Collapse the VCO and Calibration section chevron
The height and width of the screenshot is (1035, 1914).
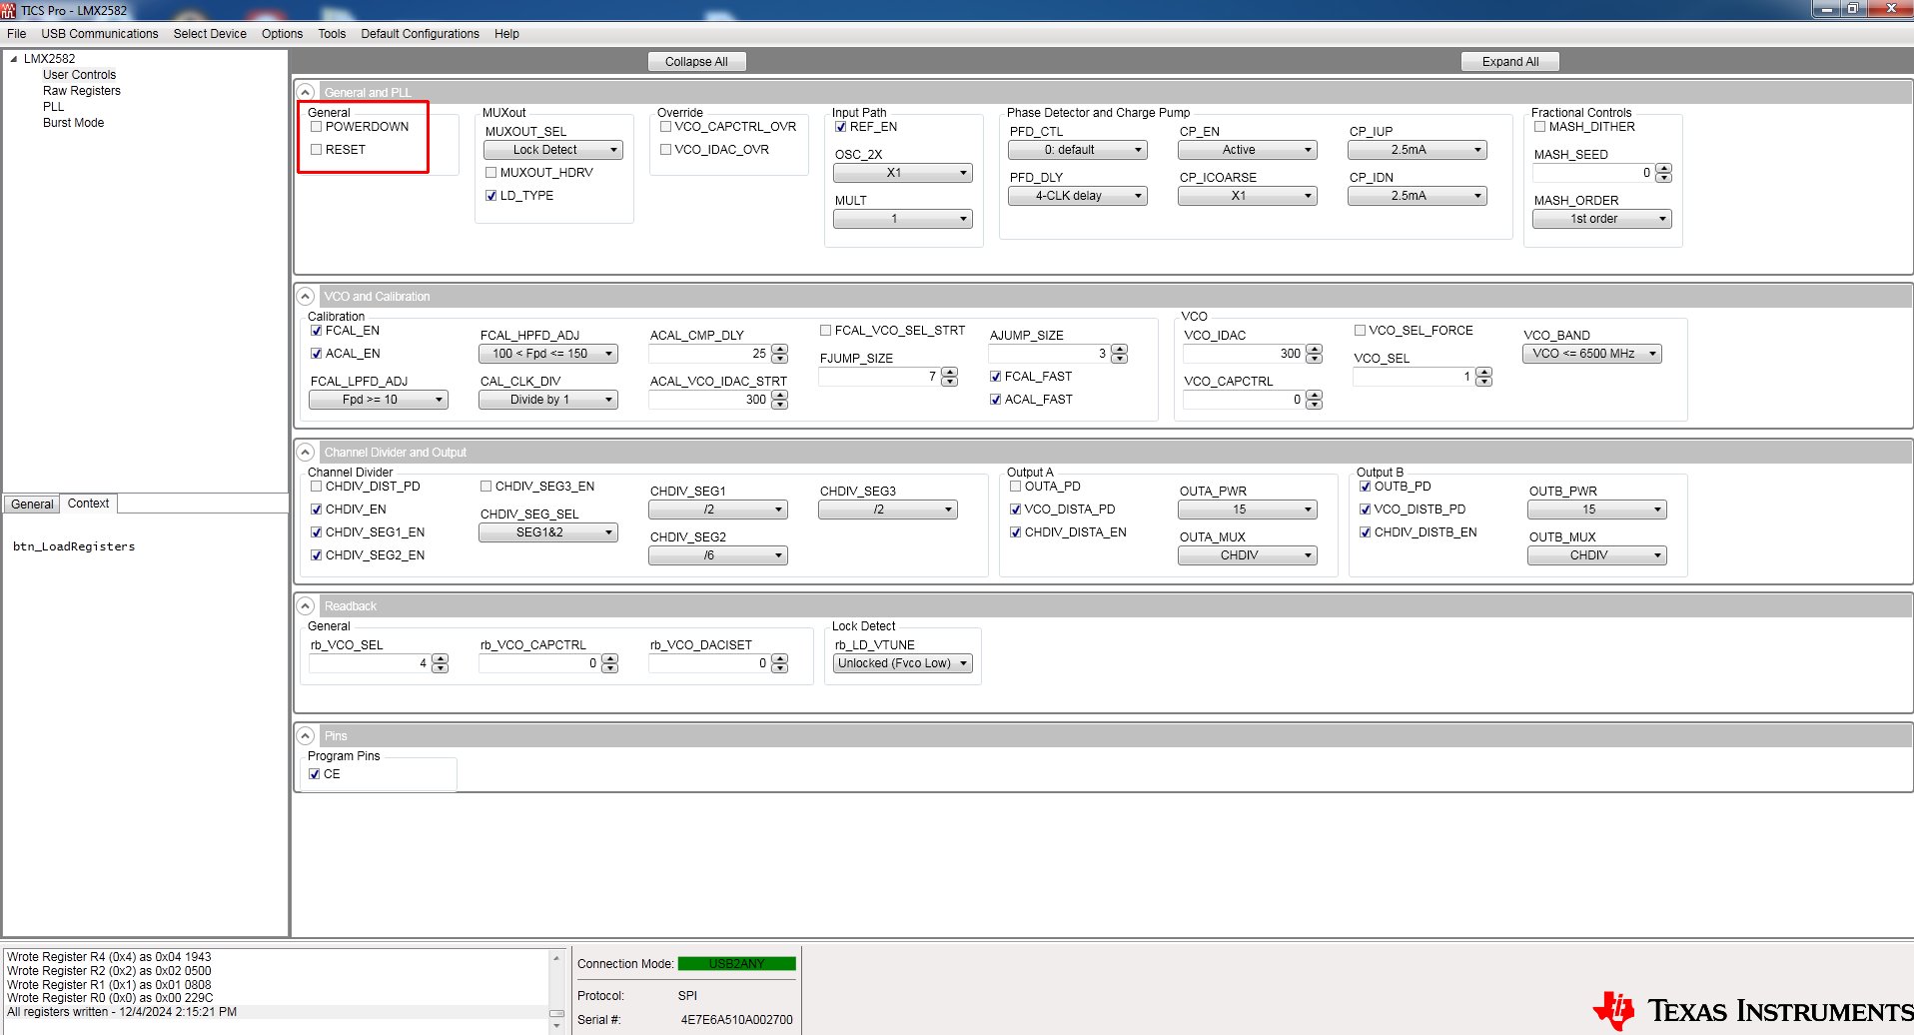pyautogui.click(x=306, y=296)
